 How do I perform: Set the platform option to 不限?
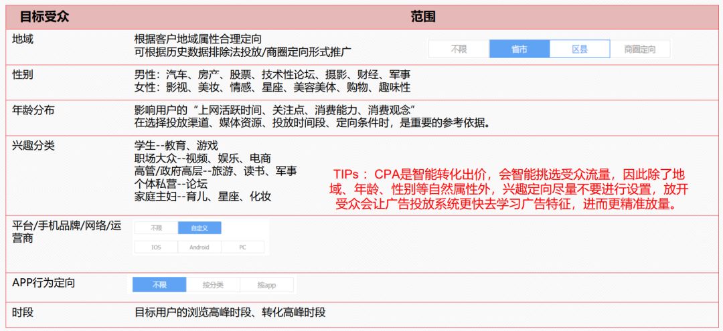click(x=156, y=228)
